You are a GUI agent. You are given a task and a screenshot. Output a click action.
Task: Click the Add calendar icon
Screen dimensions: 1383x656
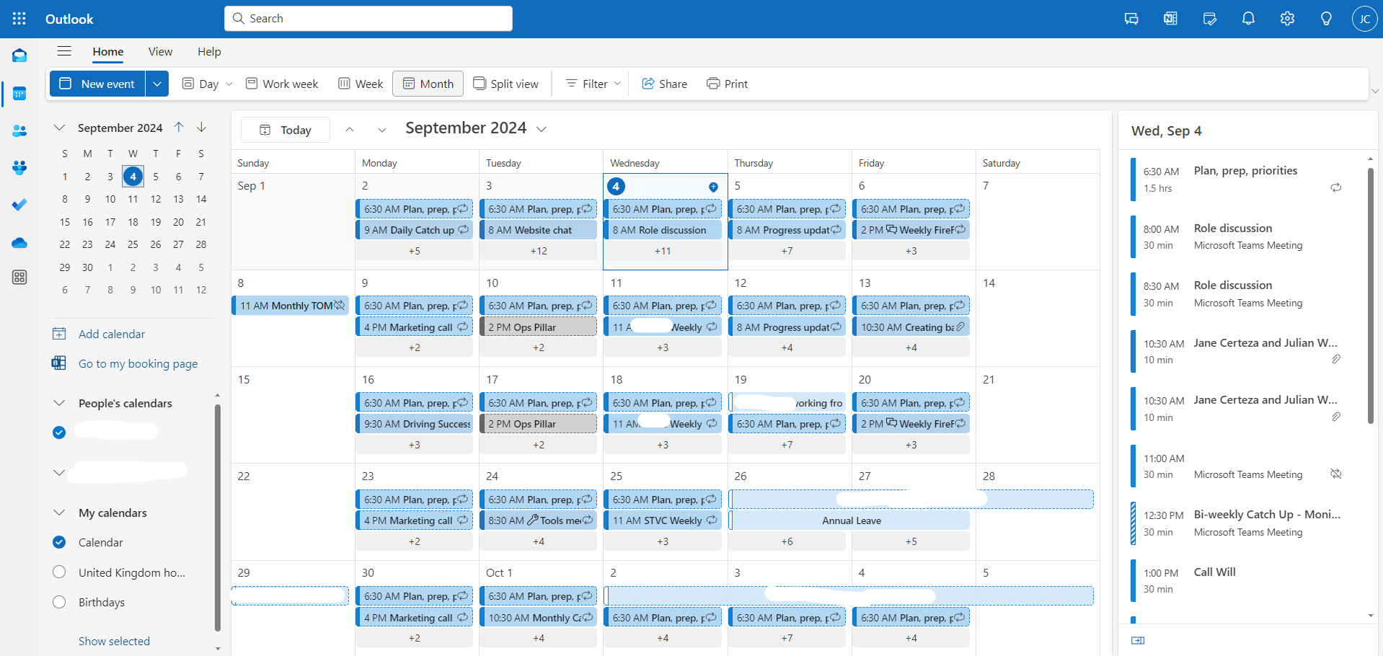59,334
